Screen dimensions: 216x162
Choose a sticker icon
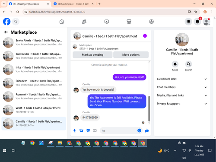pos(88,130)
